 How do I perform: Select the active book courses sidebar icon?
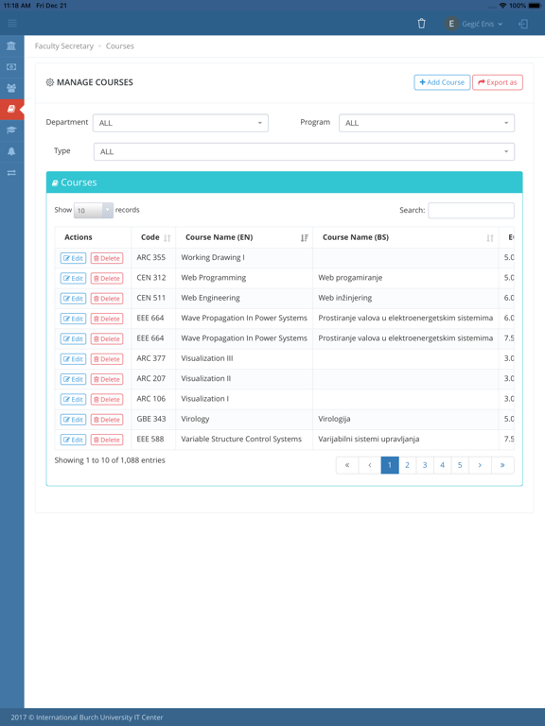11,110
